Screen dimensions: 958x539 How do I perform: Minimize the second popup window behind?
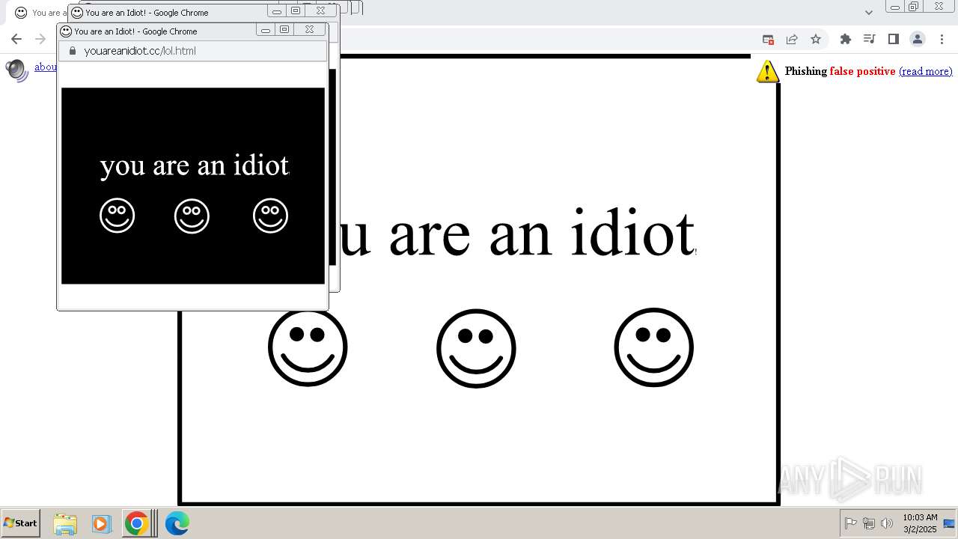click(277, 10)
